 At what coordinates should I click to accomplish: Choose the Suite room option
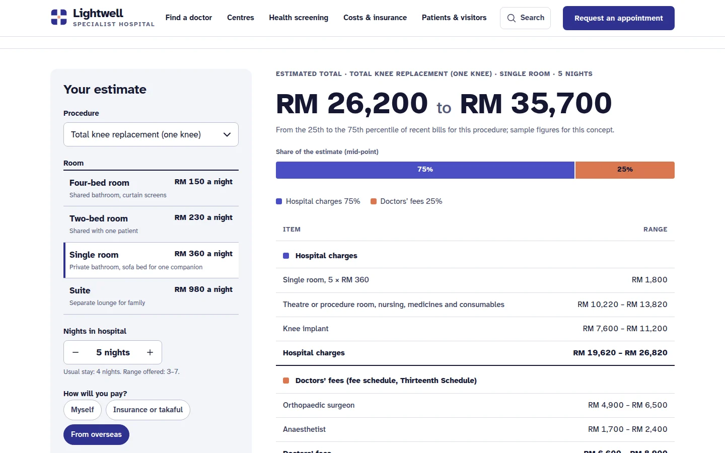(x=151, y=296)
